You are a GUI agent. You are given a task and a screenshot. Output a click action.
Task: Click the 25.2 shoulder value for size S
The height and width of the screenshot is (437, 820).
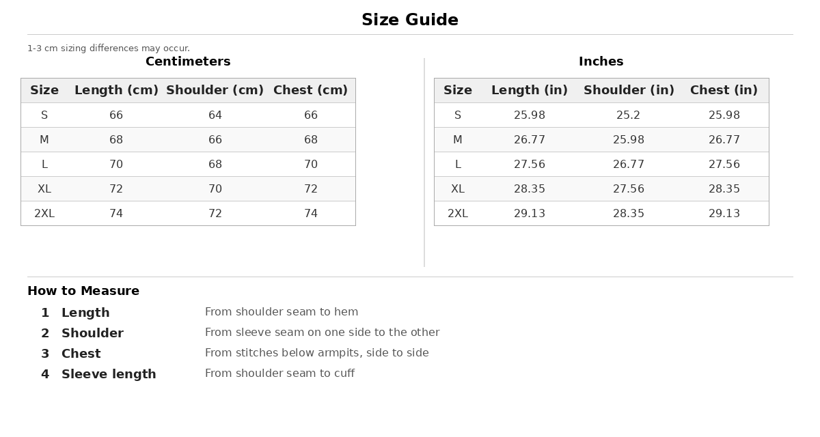point(629,115)
